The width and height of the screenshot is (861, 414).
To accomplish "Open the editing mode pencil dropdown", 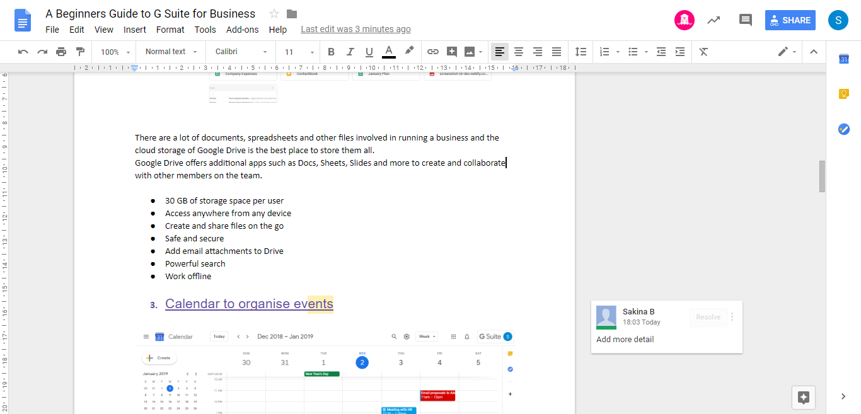I will tap(787, 52).
